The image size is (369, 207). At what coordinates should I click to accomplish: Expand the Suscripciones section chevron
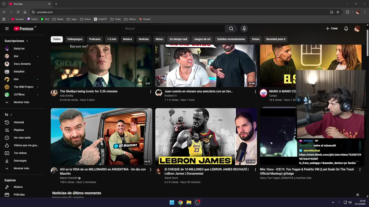tap(27, 41)
